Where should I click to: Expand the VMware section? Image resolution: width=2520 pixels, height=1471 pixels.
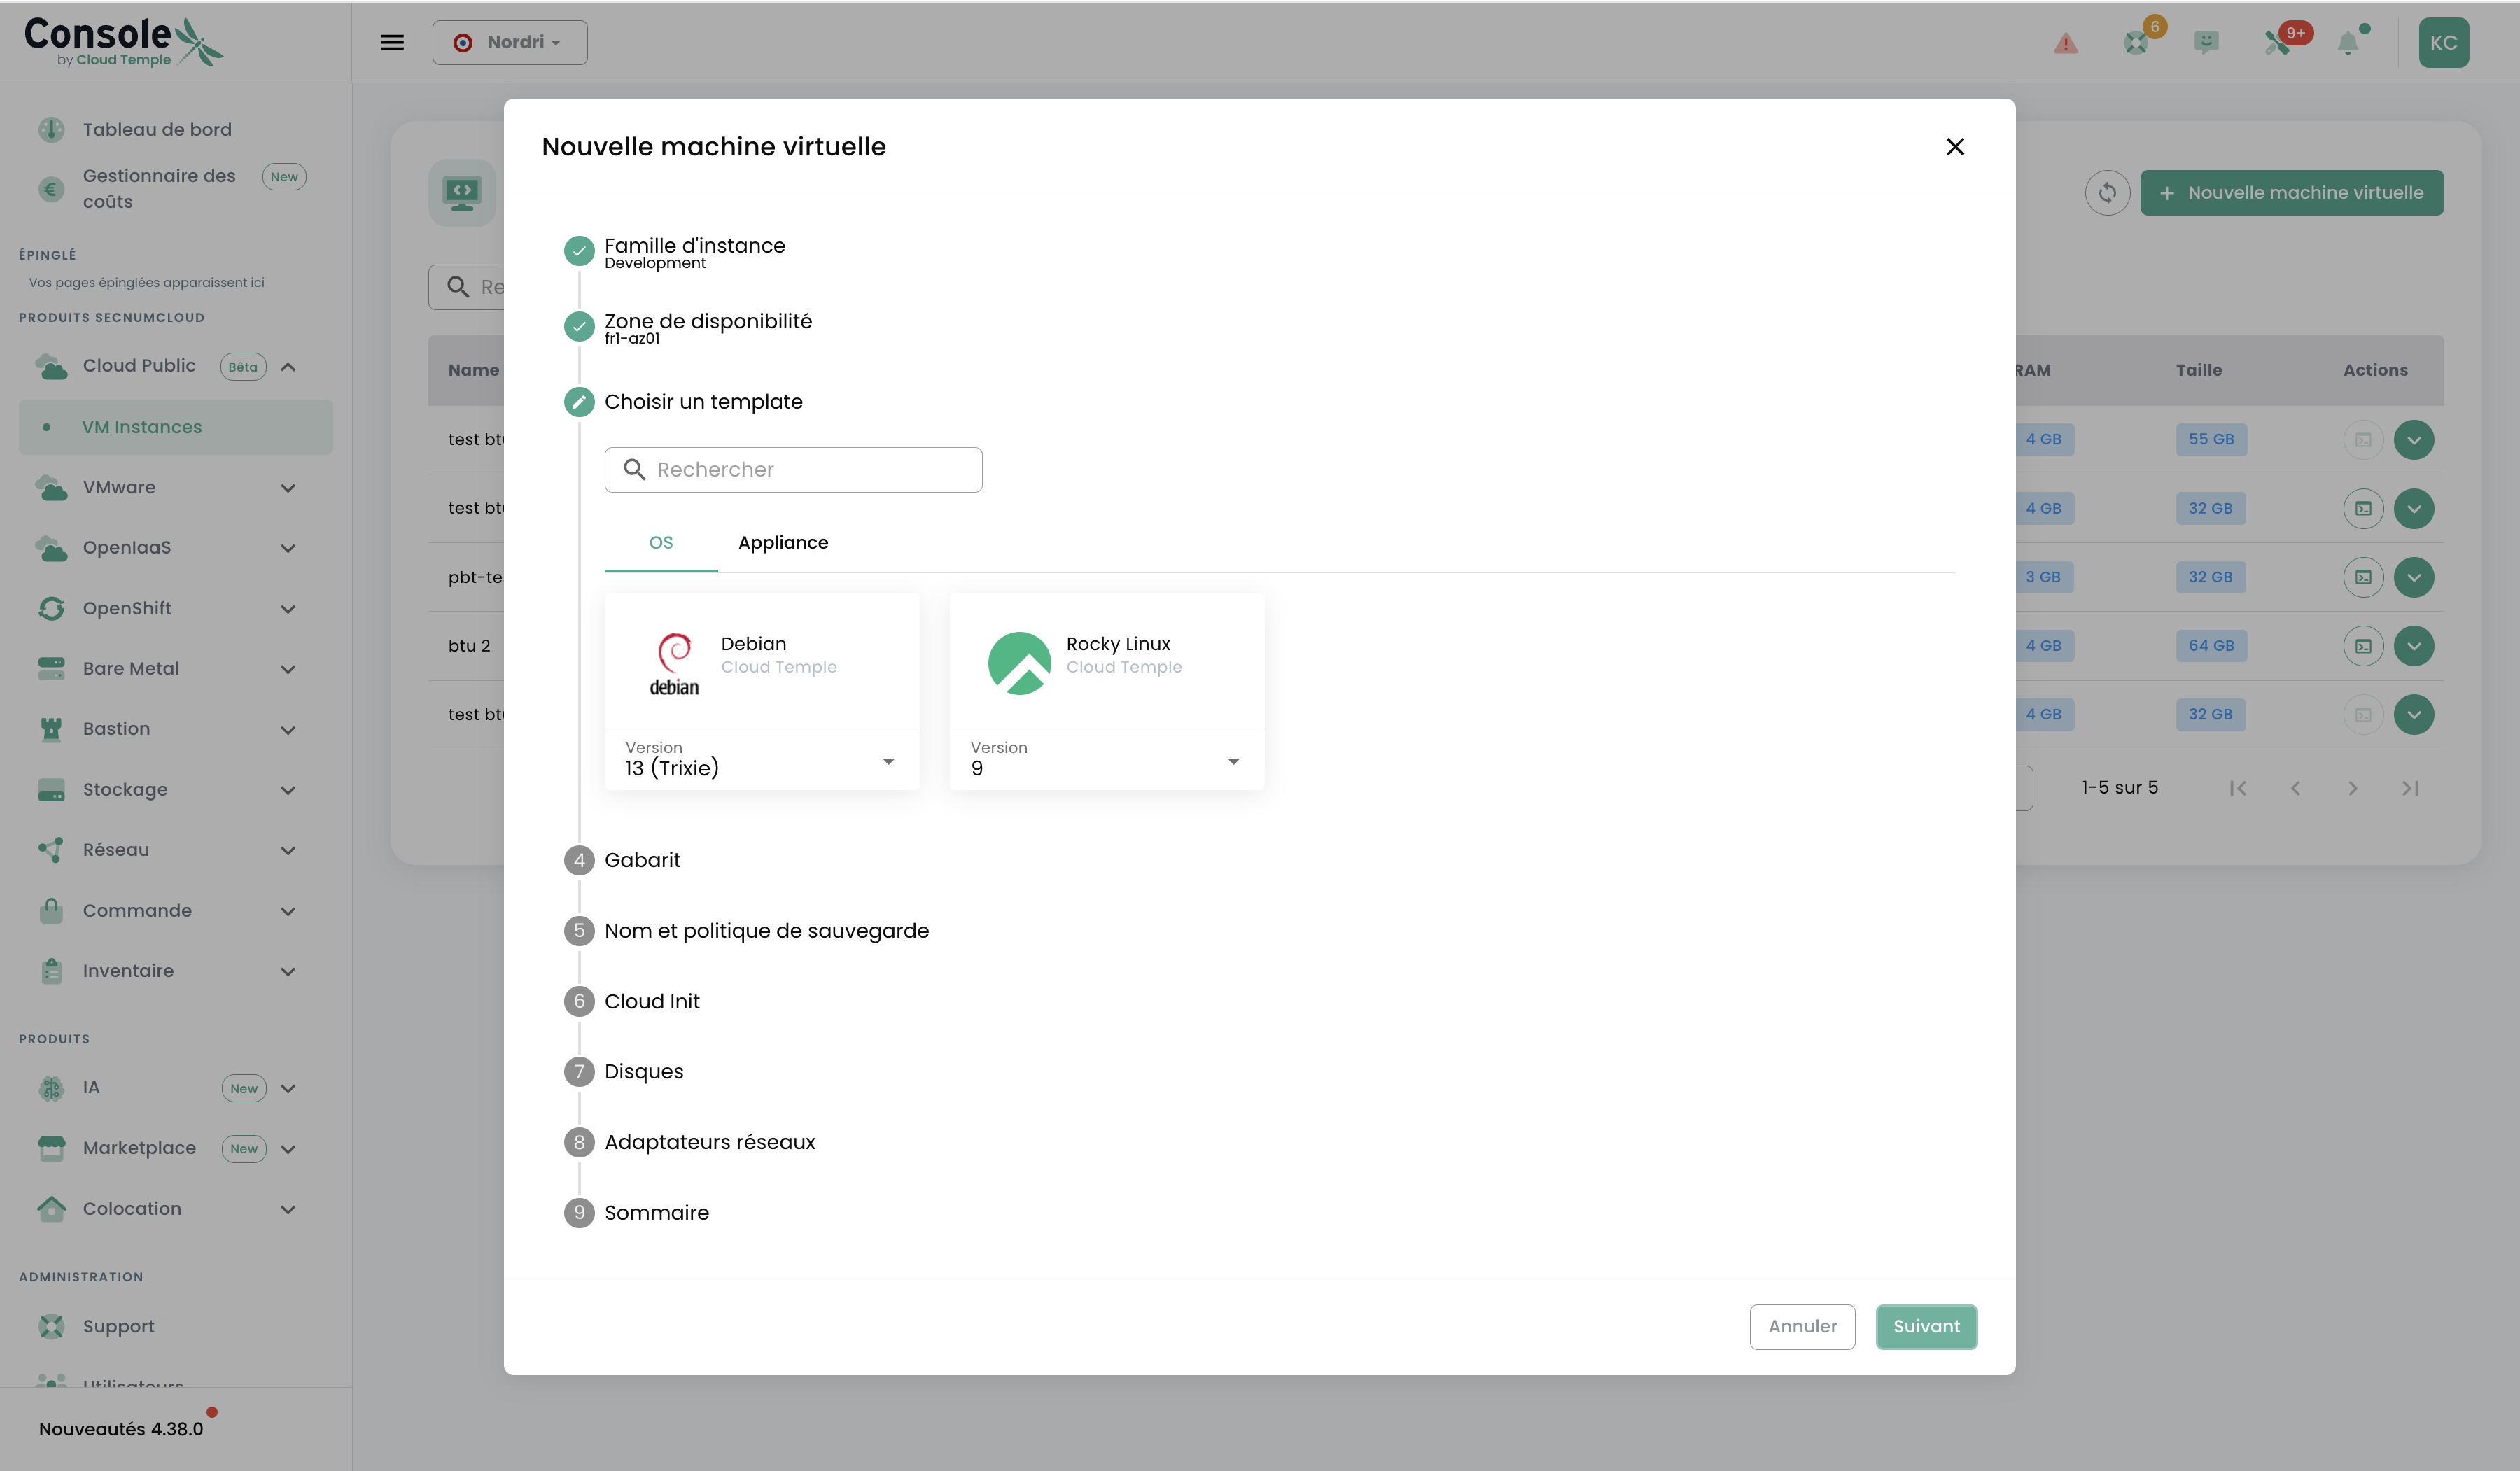288,488
